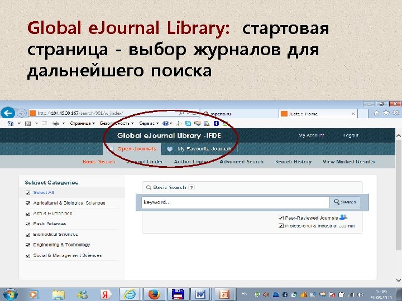Toggle Peer-Reviewed Journals checkbox
This screenshot has width=402, height=301.
pyautogui.click(x=281, y=218)
